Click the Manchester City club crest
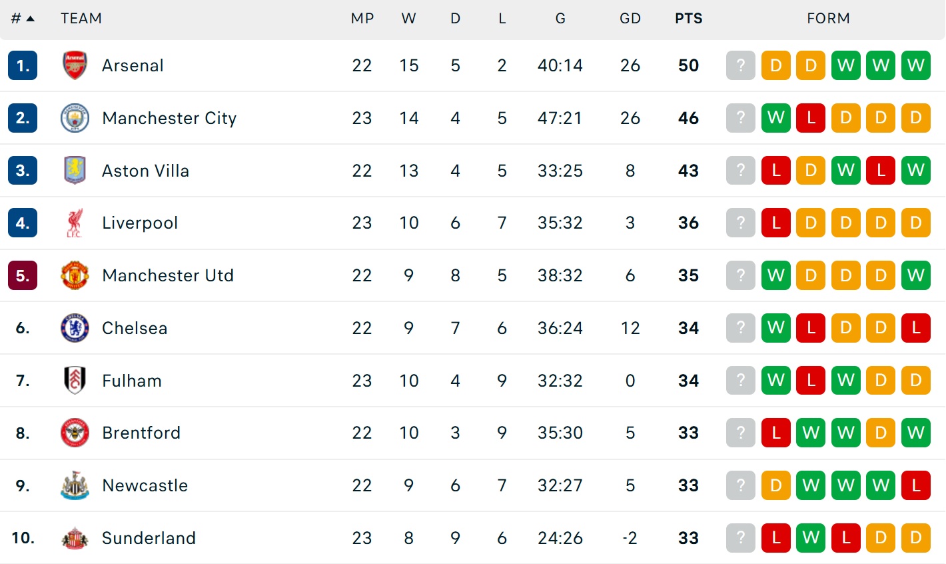The width and height of the screenshot is (946, 564). (x=75, y=118)
